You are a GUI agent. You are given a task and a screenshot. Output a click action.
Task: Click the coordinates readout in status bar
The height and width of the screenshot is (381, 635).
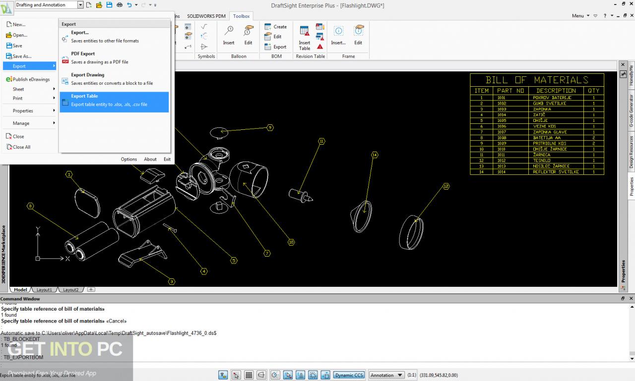(439, 375)
